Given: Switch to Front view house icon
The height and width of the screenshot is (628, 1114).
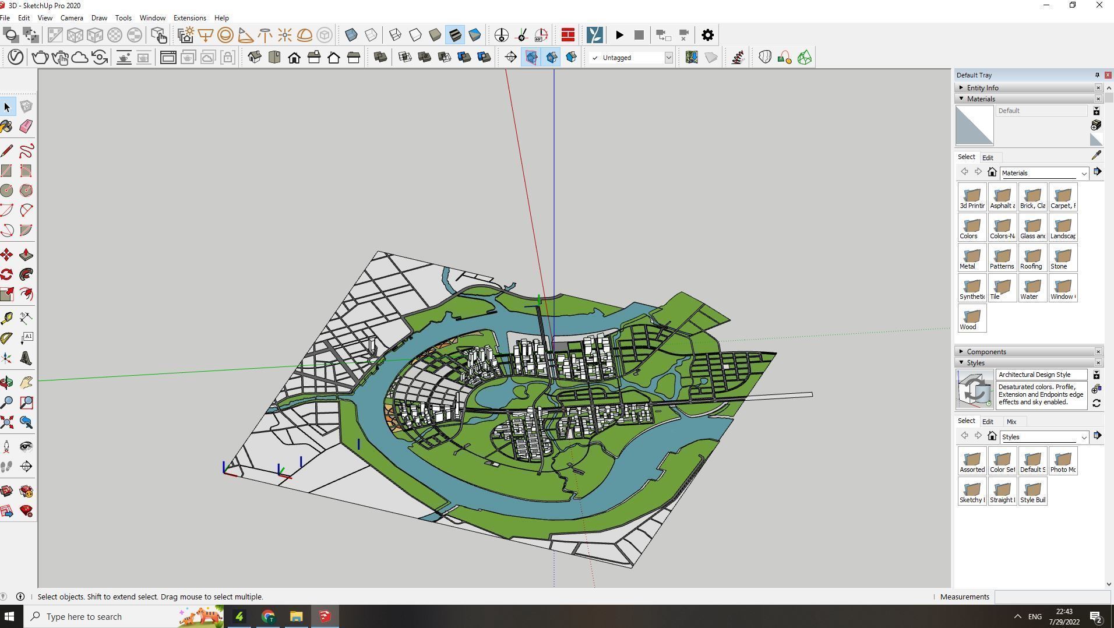Looking at the screenshot, I should (x=294, y=57).
